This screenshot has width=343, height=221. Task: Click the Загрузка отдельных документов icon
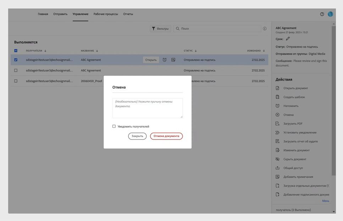click(277, 186)
